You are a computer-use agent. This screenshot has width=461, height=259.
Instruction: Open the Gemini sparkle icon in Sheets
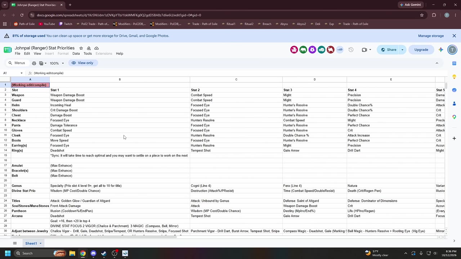441,50
